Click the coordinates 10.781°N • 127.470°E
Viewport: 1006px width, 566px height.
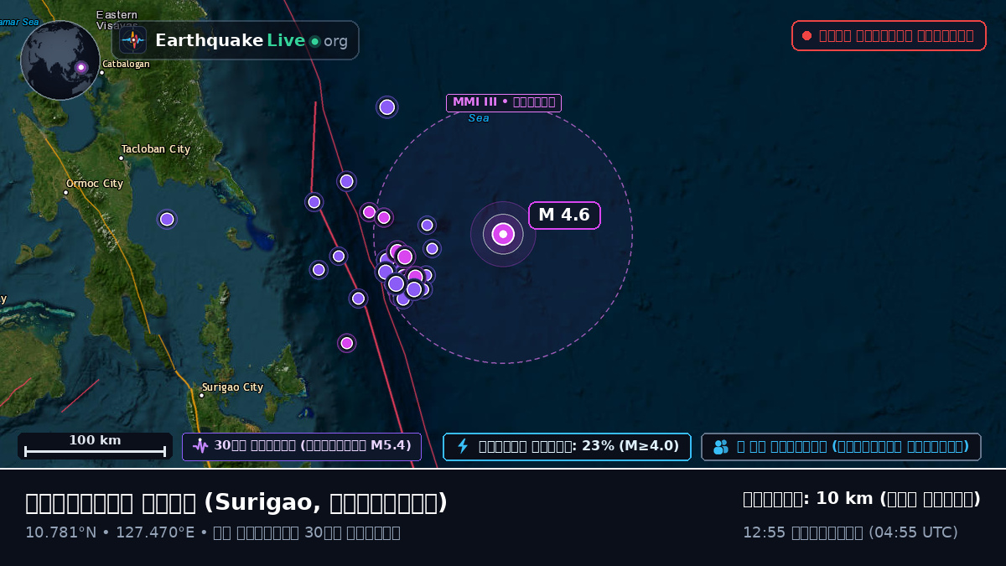coord(110,532)
